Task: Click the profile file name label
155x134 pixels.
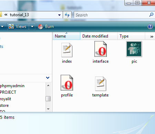Action: (67, 95)
